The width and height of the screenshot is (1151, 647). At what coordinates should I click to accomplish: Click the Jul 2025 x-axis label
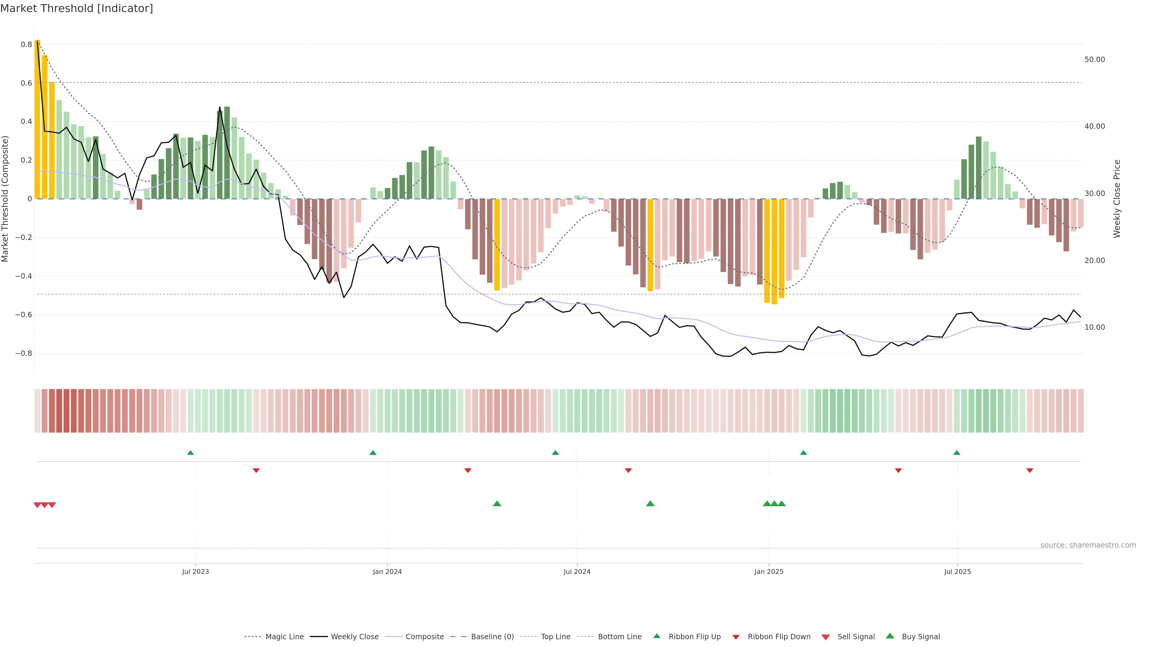click(x=958, y=572)
